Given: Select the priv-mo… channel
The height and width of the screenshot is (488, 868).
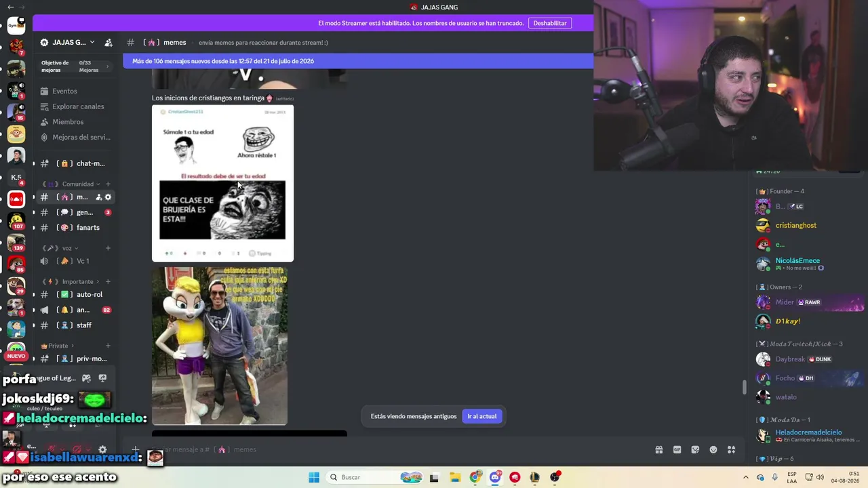Looking at the screenshot, I should click(75, 359).
